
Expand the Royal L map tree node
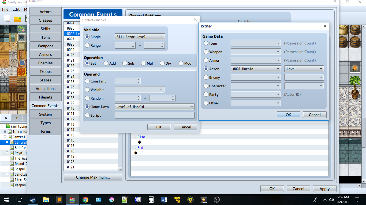[x=7, y=153]
